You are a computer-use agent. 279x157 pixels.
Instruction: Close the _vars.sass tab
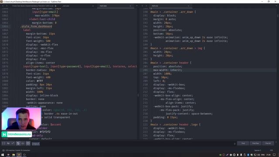93,6
